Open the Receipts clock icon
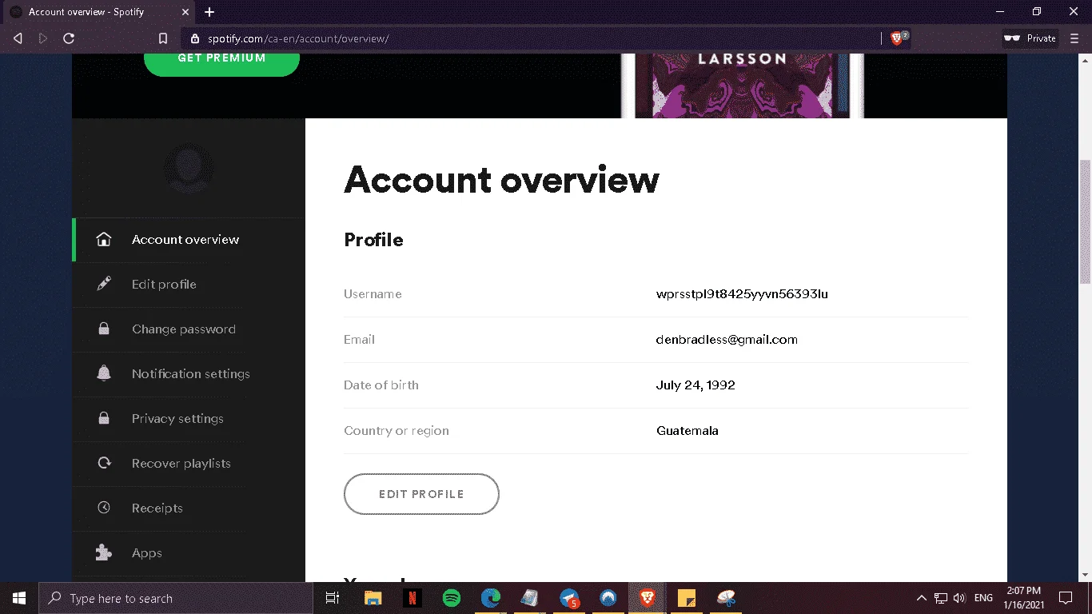The image size is (1092, 614). pos(103,508)
